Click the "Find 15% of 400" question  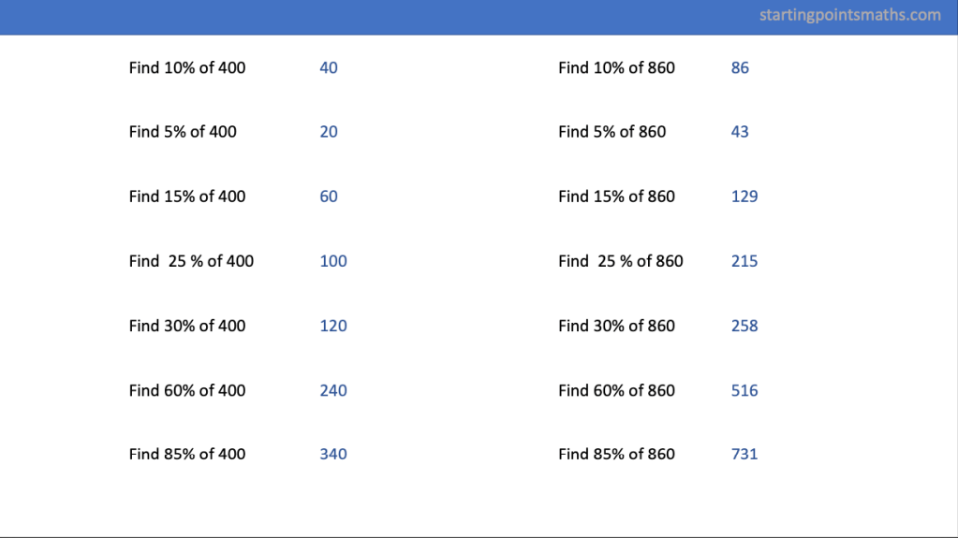187,196
